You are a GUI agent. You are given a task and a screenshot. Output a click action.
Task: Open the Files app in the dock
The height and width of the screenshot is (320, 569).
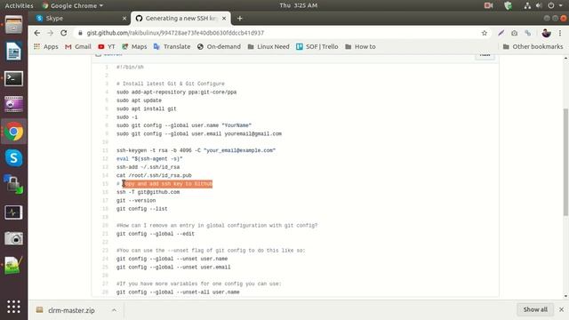pos(13,26)
